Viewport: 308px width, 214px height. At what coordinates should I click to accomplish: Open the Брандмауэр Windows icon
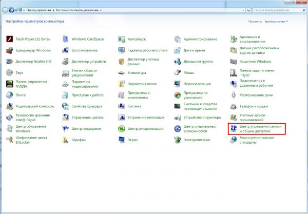pos(9,50)
